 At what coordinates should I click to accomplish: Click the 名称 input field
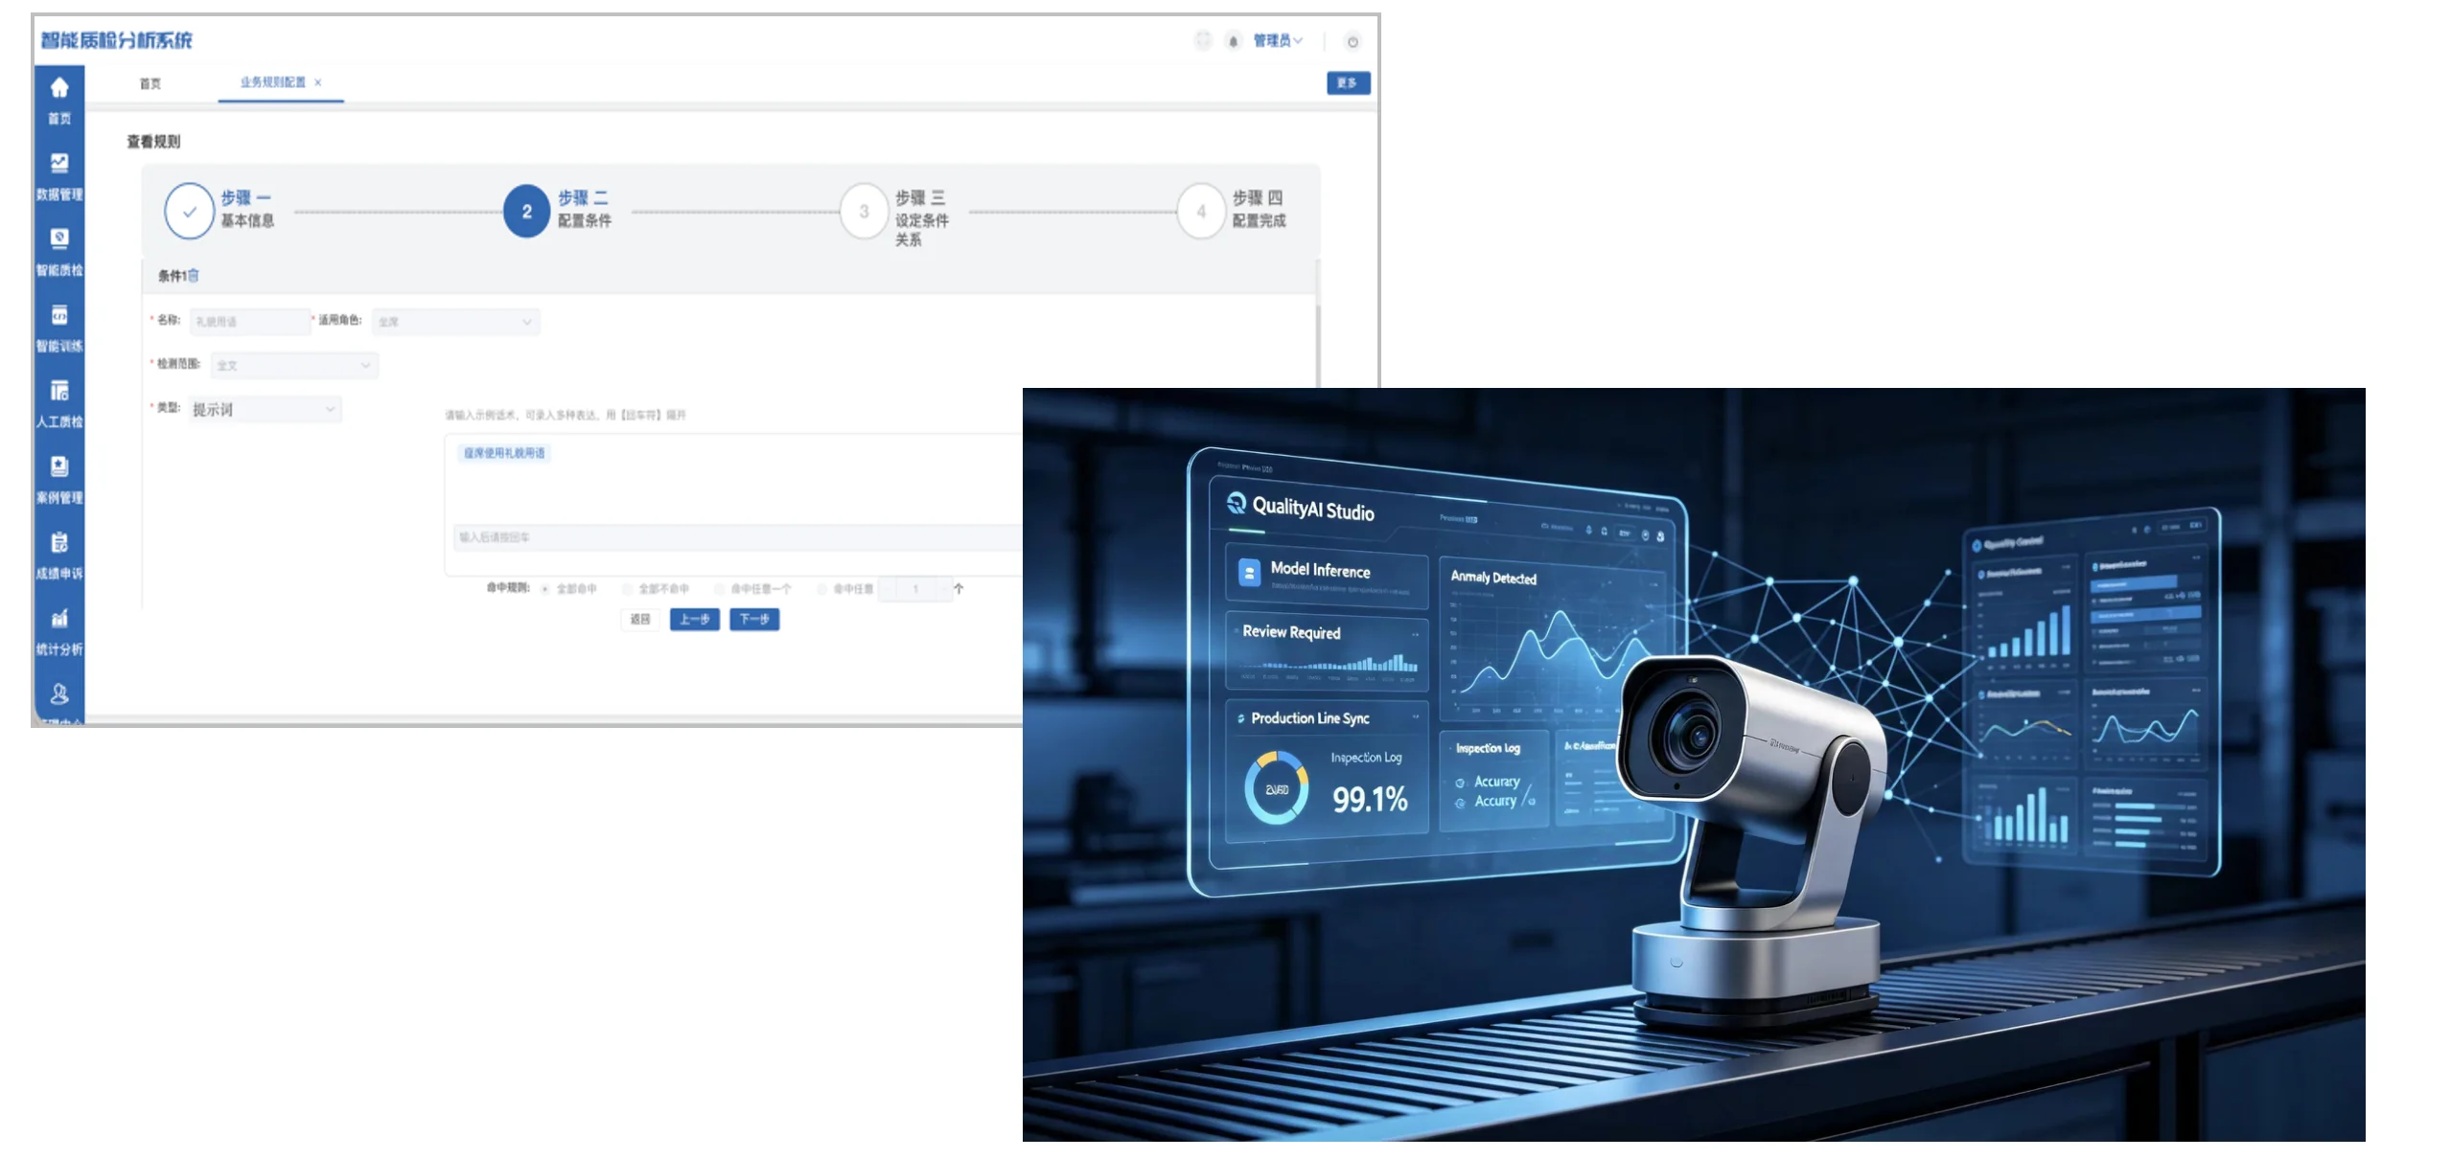tap(250, 322)
